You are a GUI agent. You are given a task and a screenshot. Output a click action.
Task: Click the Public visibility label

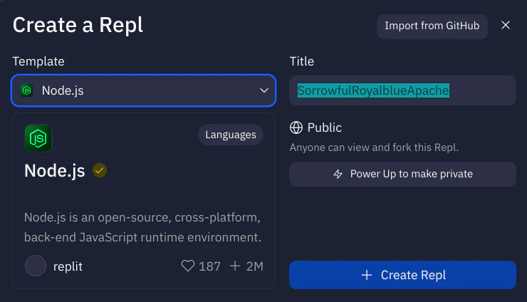click(x=325, y=128)
